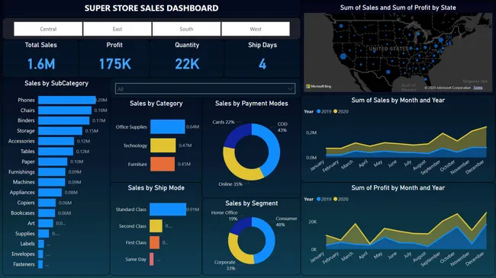Screen dimensions: 496x278
Task: Select the Central region slicer button
Action: [48, 29]
